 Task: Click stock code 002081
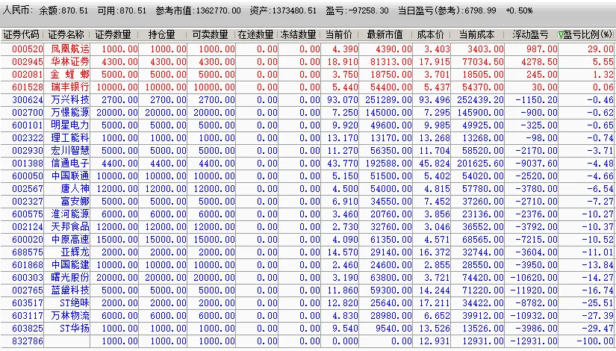tap(27, 75)
